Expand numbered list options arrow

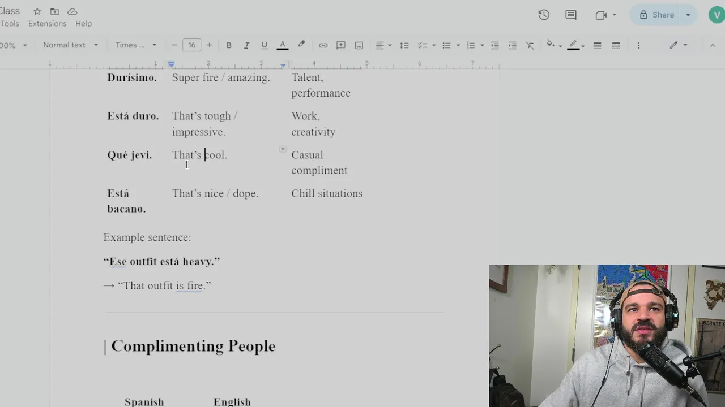pos(482,45)
